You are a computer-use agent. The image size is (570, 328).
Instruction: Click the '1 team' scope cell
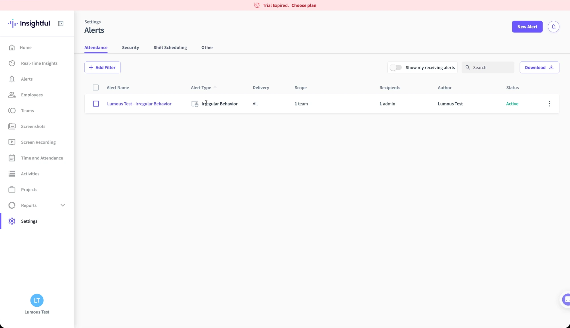point(301,104)
